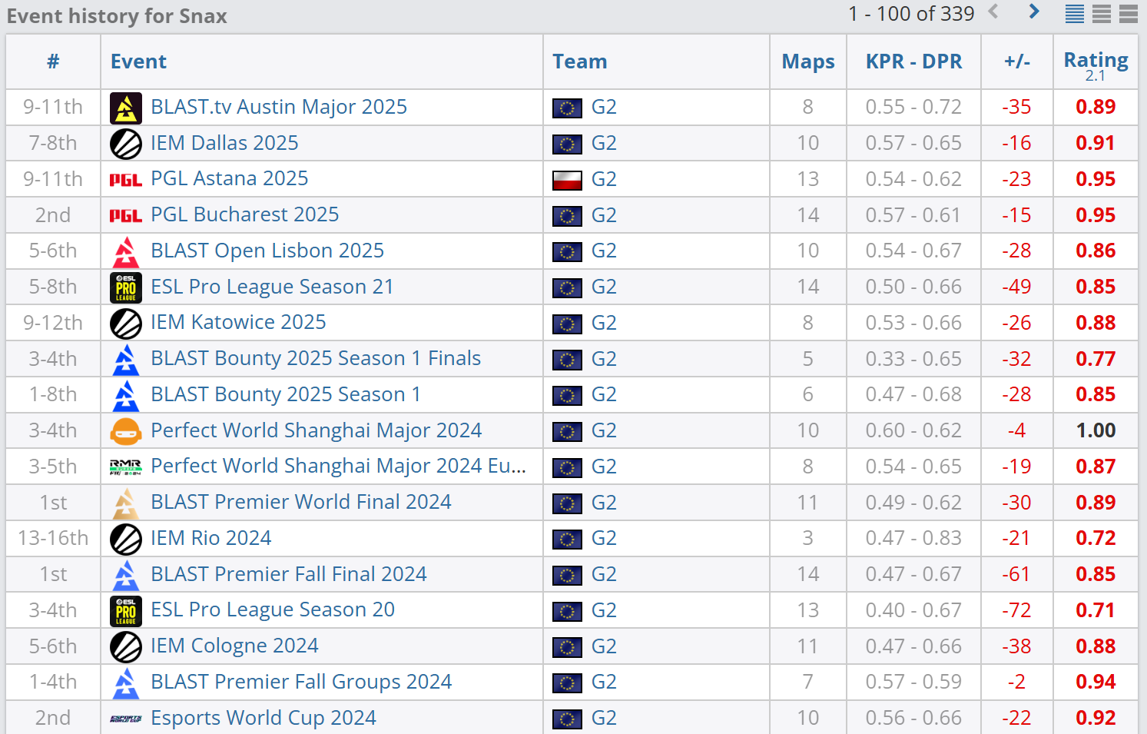Image resolution: width=1147 pixels, height=734 pixels.
Task: Open BLAST Open Lisbon 2025 event link
Action: coord(267,251)
